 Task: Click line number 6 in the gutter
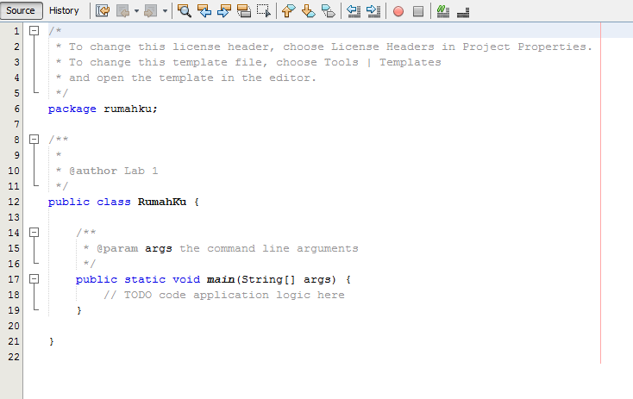pos(16,109)
